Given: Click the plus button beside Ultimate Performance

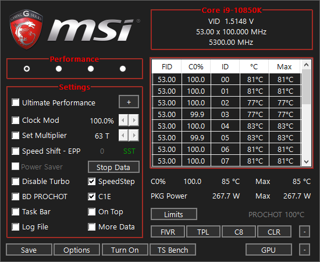Looking at the screenshot, I should tap(129, 102).
